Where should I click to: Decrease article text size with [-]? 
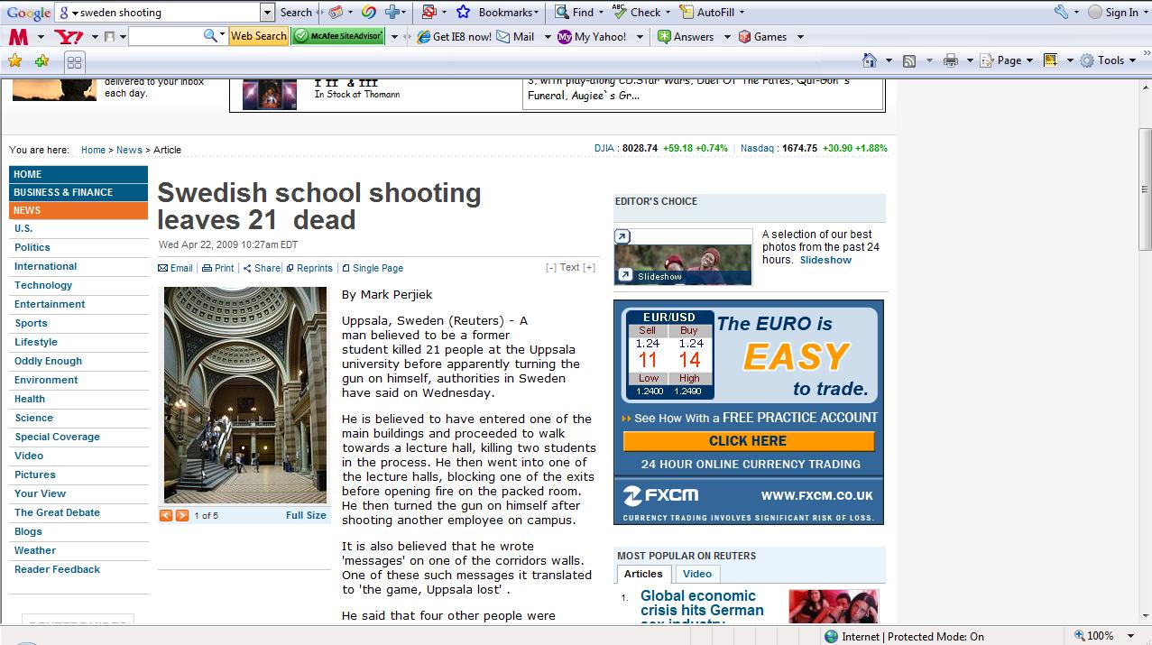pos(551,268)
